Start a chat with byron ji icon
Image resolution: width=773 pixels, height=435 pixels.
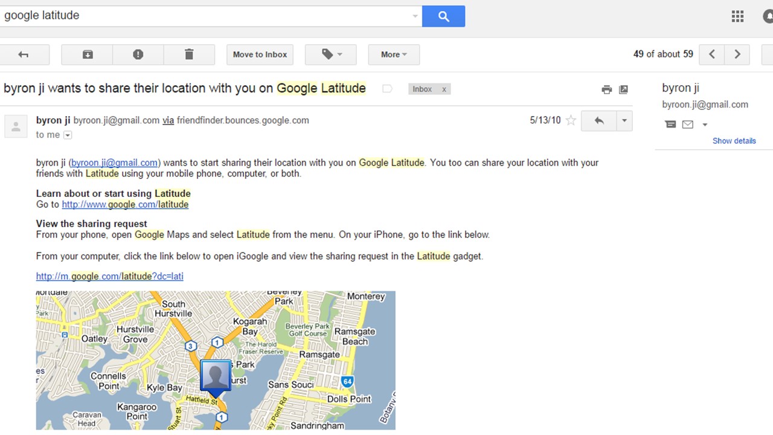pyautogui.click(x=670, y=124)
